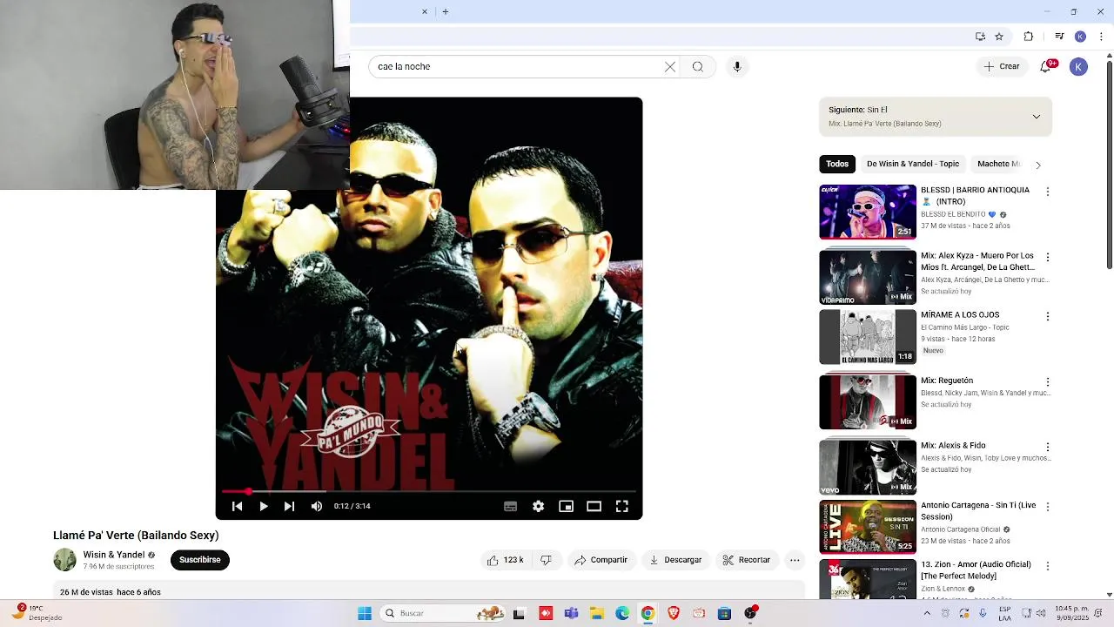
Task: Skip to next video in player
Action: click(289, 506)
